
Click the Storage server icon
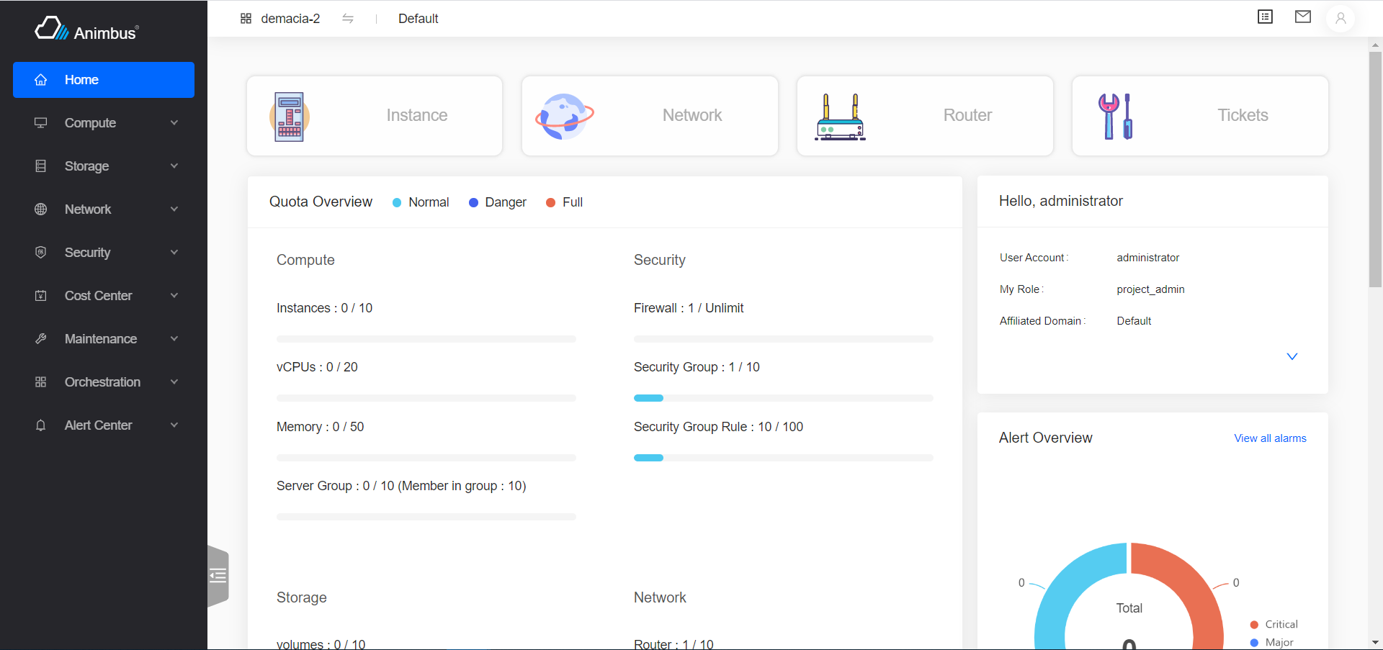[x=41, y=166]
